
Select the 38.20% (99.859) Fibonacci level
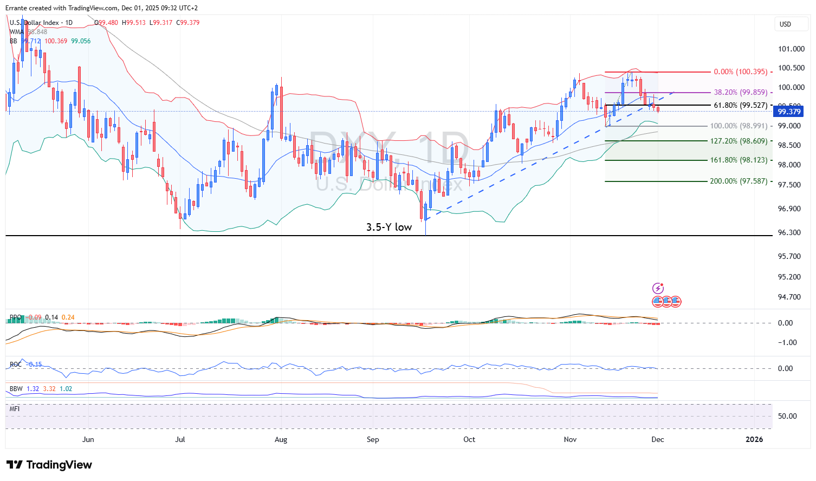click(x=740, y=93)
